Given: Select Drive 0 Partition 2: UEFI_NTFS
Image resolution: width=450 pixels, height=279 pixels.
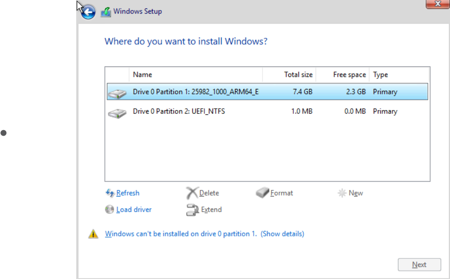Looking at the screenshot, I should click(267, 112).
